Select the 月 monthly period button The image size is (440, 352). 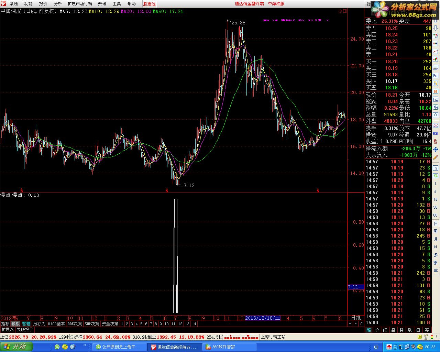436,239
